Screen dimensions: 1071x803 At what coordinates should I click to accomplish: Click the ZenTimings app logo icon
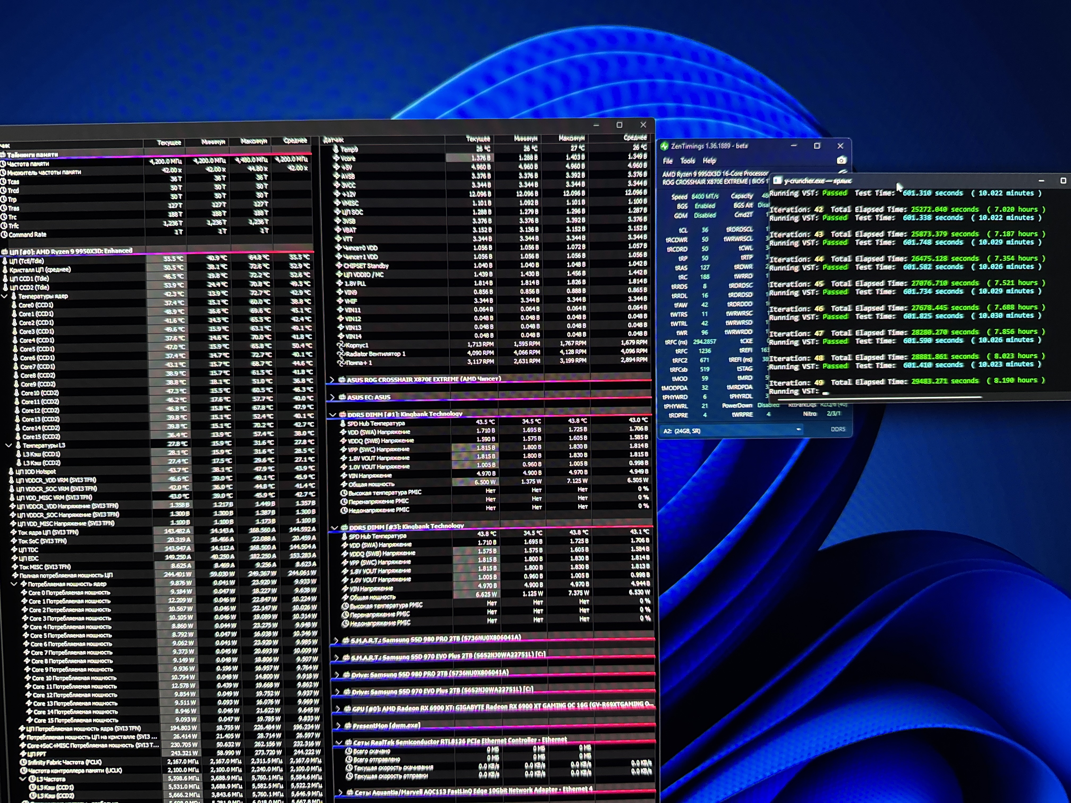coord(664,146)
